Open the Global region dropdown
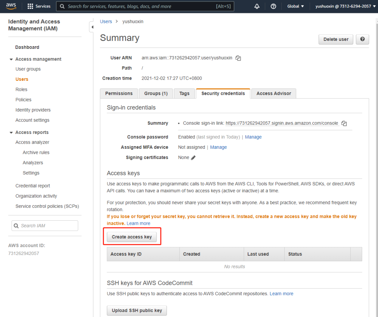Screen dimensions: 378x317 [x=296, y=6]
